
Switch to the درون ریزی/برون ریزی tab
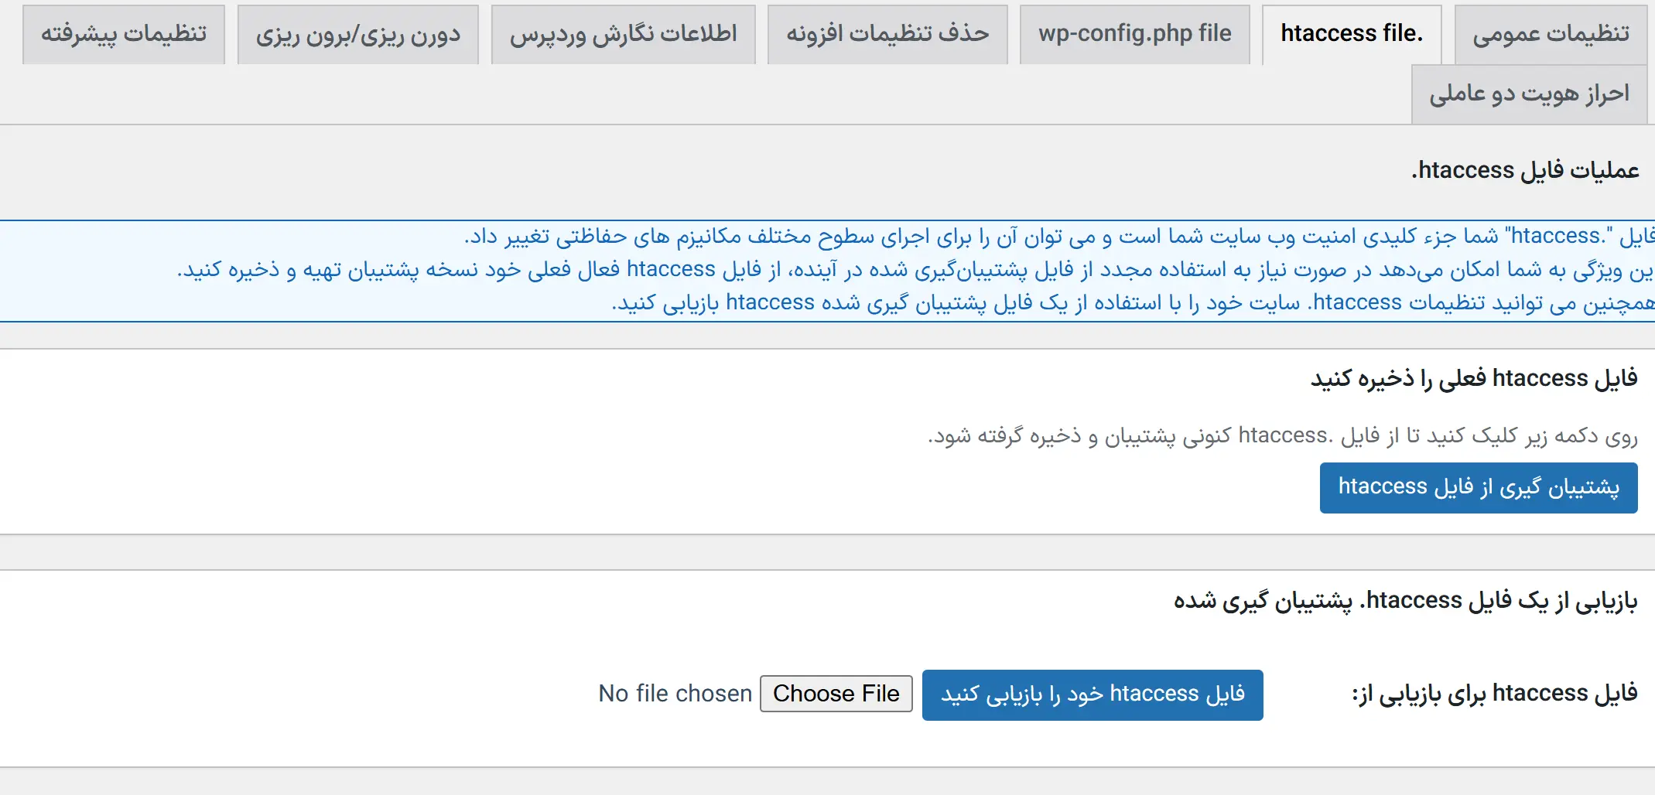point(357,34)
